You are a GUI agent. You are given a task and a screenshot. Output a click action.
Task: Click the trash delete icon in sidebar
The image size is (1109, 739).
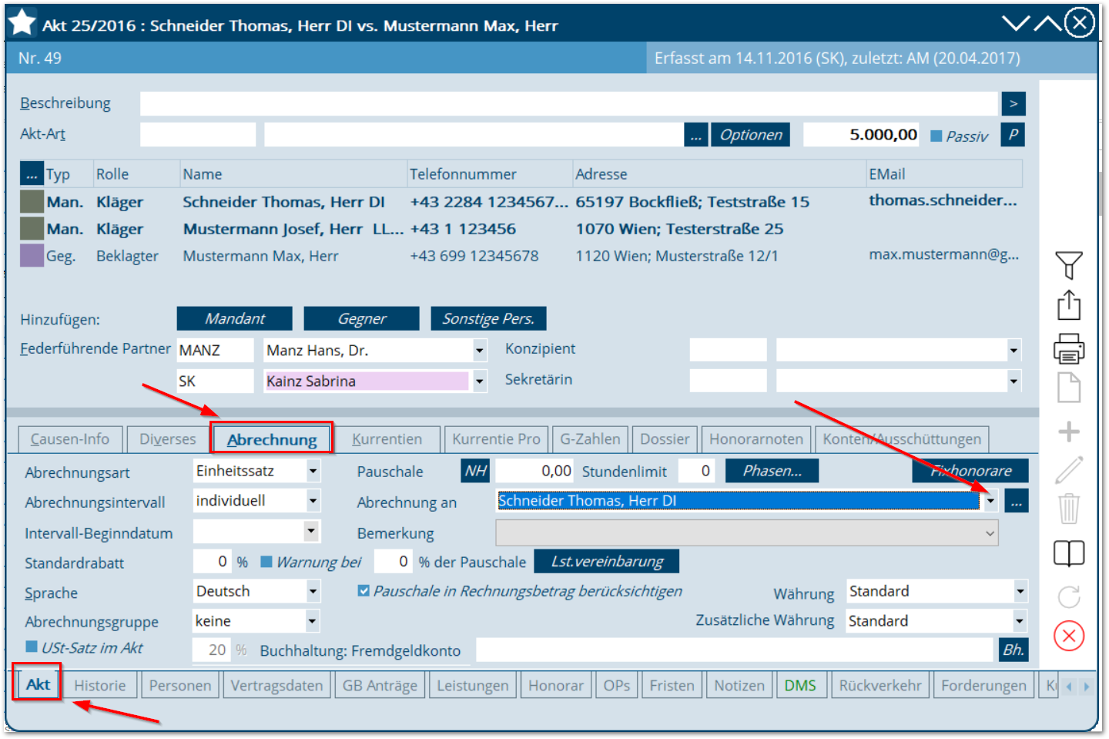click(x=1069, y=509)
